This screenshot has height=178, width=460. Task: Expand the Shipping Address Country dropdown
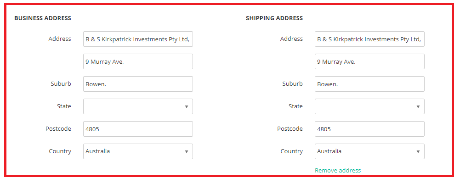point(369,151)
